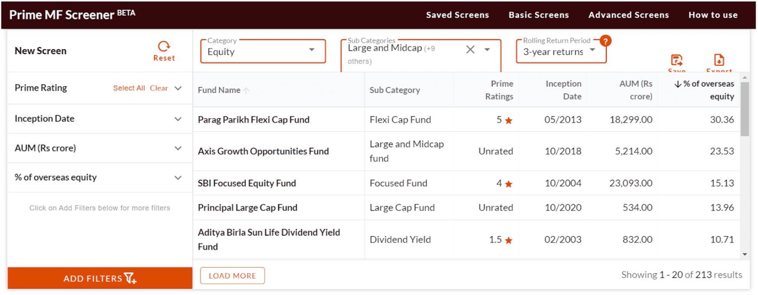Sort by AUM (Rs crore) column header
Image resolution: width=758 pixels, height=295 pixels.
click(636, 90)
